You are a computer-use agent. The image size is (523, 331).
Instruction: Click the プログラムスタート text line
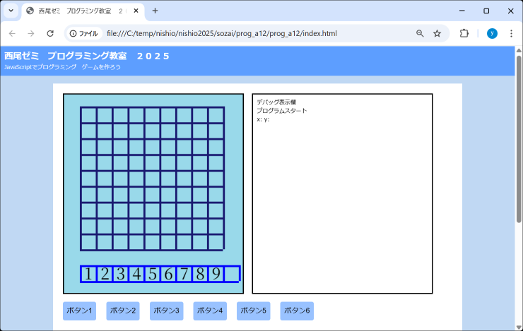pyautogui.click(x=282, y=111)
